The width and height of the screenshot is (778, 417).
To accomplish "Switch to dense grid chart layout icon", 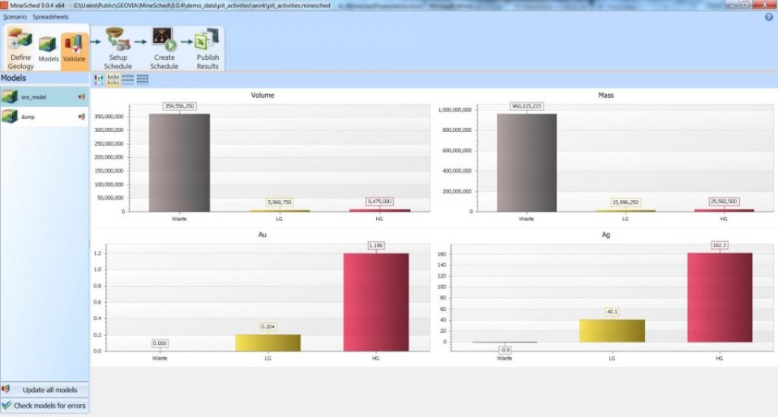I will click(x=143, y=79).
